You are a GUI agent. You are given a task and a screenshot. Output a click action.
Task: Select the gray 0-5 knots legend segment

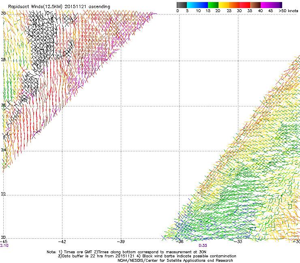click(x=182, y=5)
